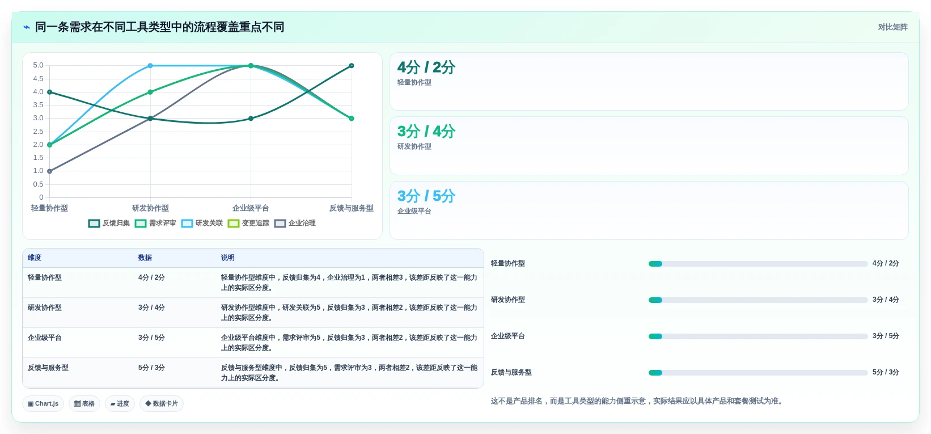The width and height of the screenshot is (931, 434).
Task: Click the page title 同一条需求在不同工具类型
Action: click(x=160, y=27)
